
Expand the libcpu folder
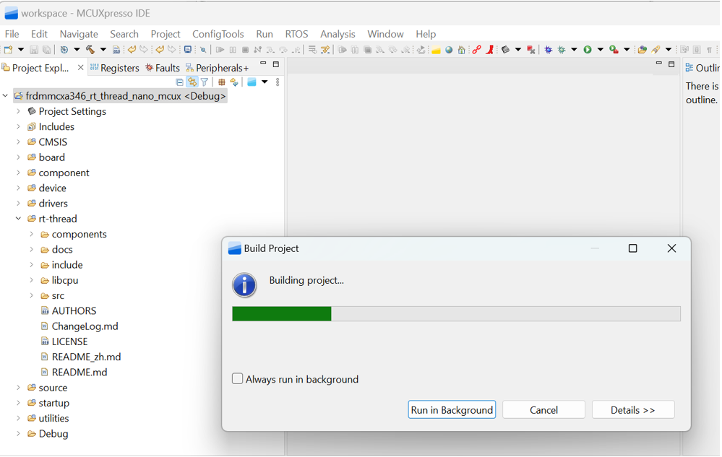coord(31,279)
